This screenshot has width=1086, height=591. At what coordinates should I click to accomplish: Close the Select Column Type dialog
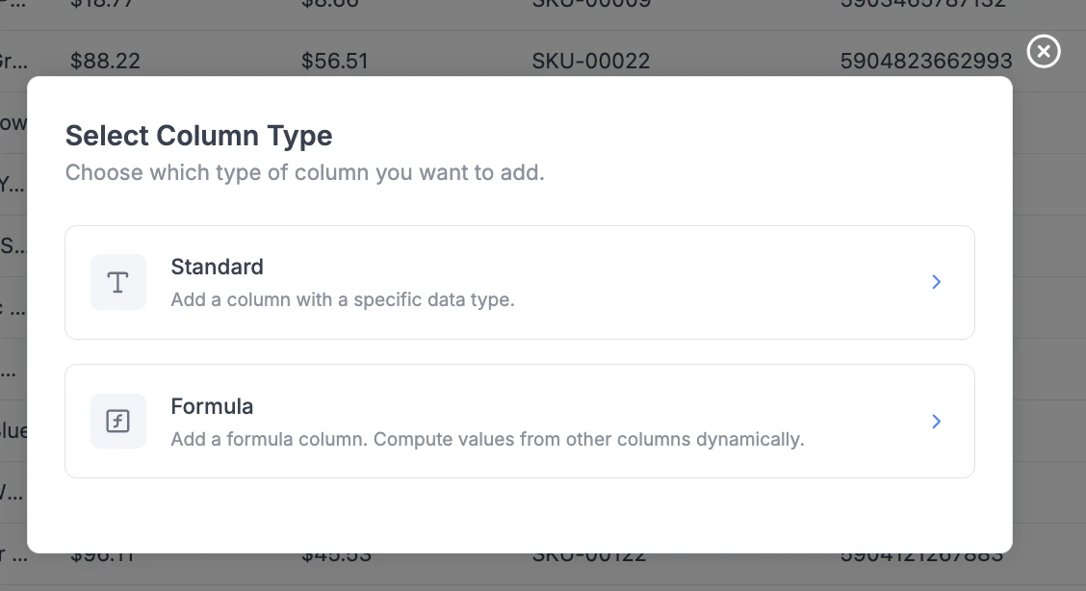pos(1044,51)
